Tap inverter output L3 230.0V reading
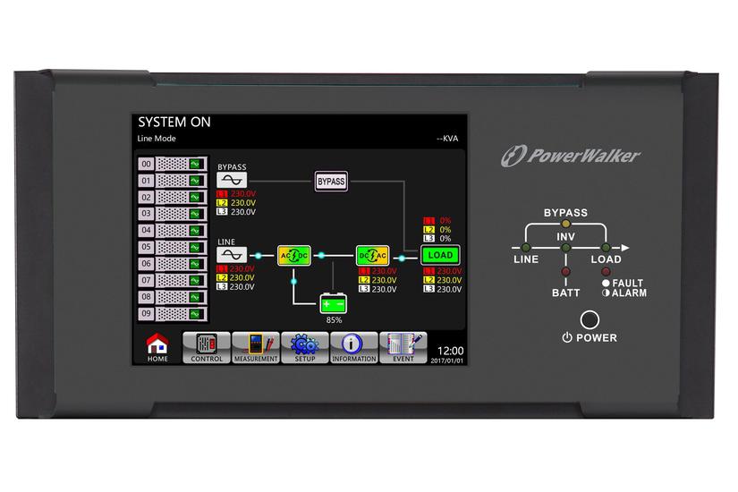 point(377,289)
